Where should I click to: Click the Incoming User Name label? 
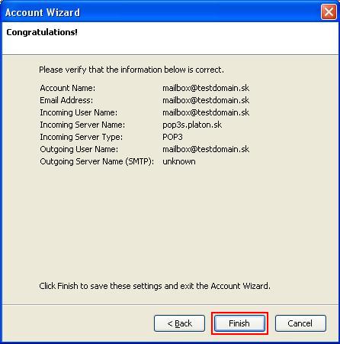click(79, 112)
